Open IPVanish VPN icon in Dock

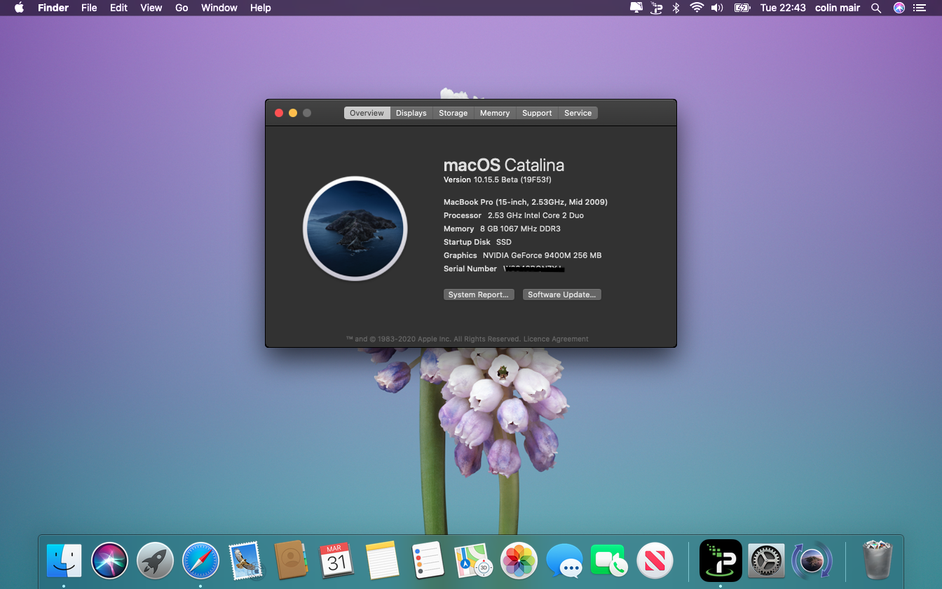pyautogui.click(x=721, y=561)
